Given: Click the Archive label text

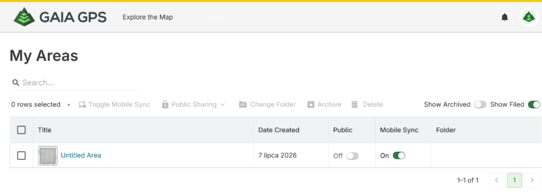Looking at the screenshot, I should click(330, 105).
